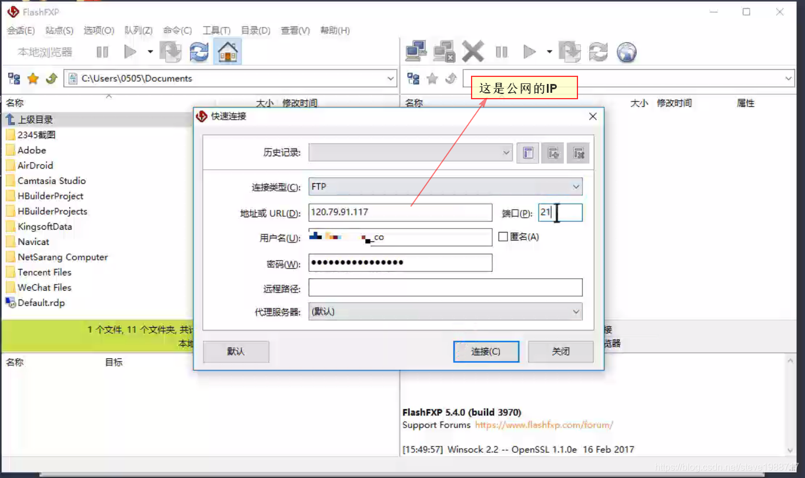Click the globe switch-to-remote icon
Image resolution: width=805 pixels, height=478 pixels.
click(627, 52)
